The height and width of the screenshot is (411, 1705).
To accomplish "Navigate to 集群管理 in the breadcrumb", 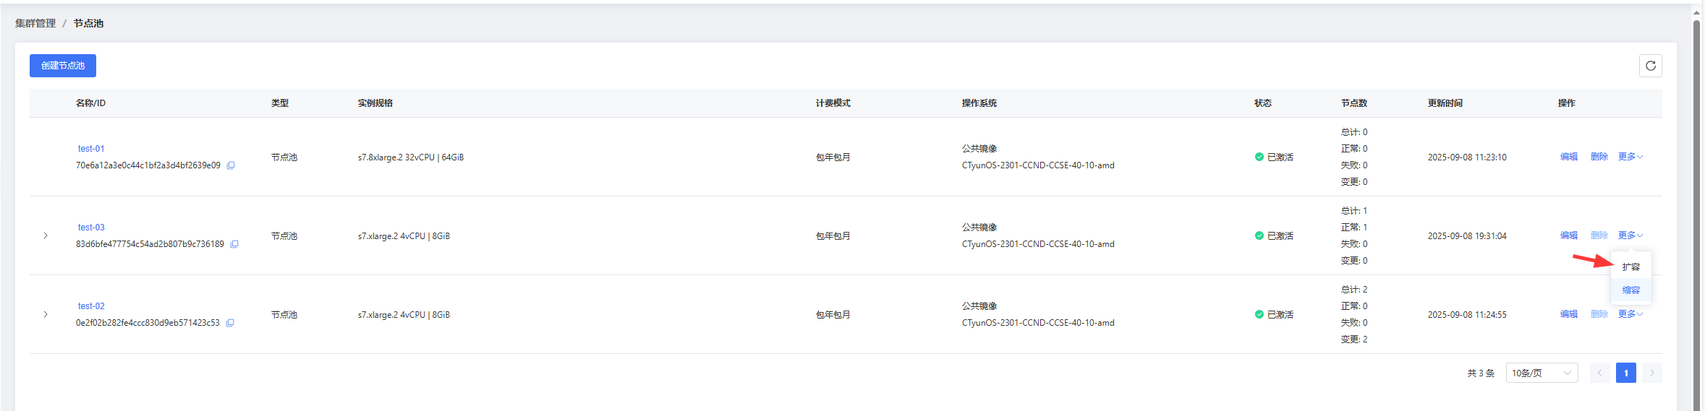I will click(x=35, y=23).
